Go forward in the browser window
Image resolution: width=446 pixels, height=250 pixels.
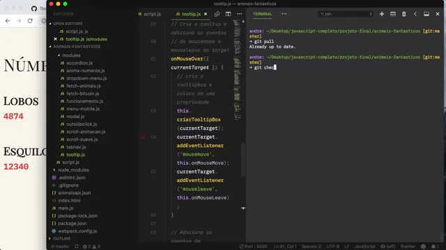[19, 21]
